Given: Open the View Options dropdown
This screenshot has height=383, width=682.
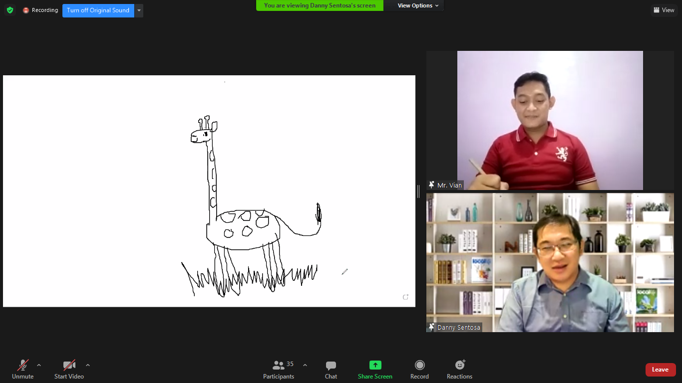Looking at the screenshot, I should coord(418,5).
